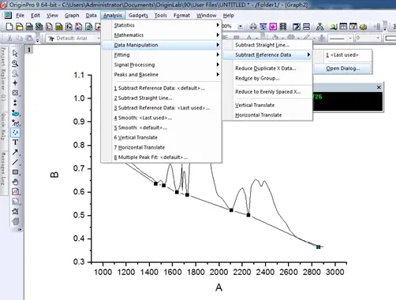Viewport: 396px width, 300px height.
Task: Click the Slide Show icon
Action: pos(263,26)
